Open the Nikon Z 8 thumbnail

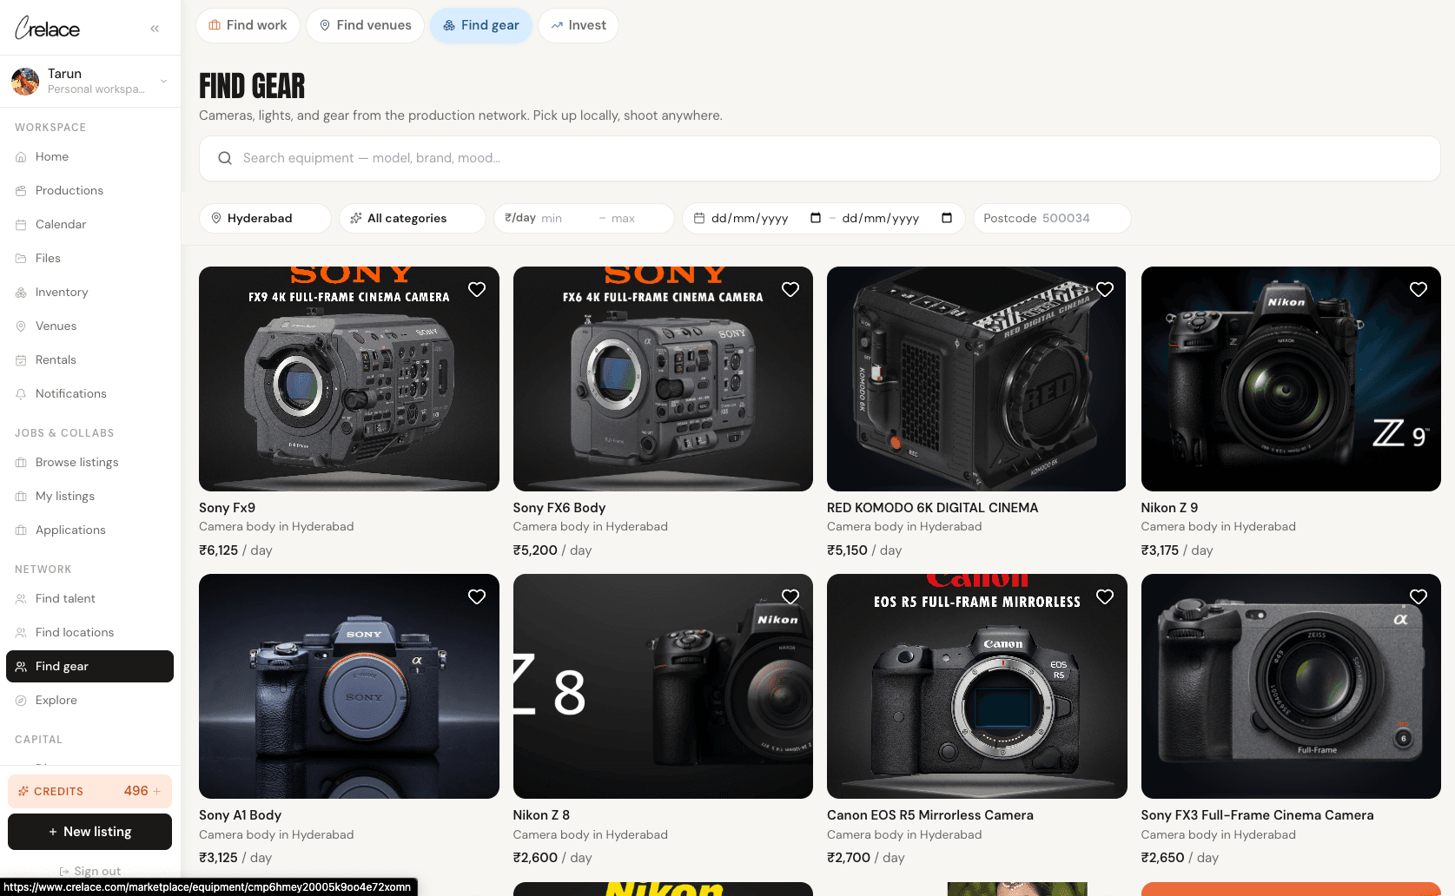[663, 686]
